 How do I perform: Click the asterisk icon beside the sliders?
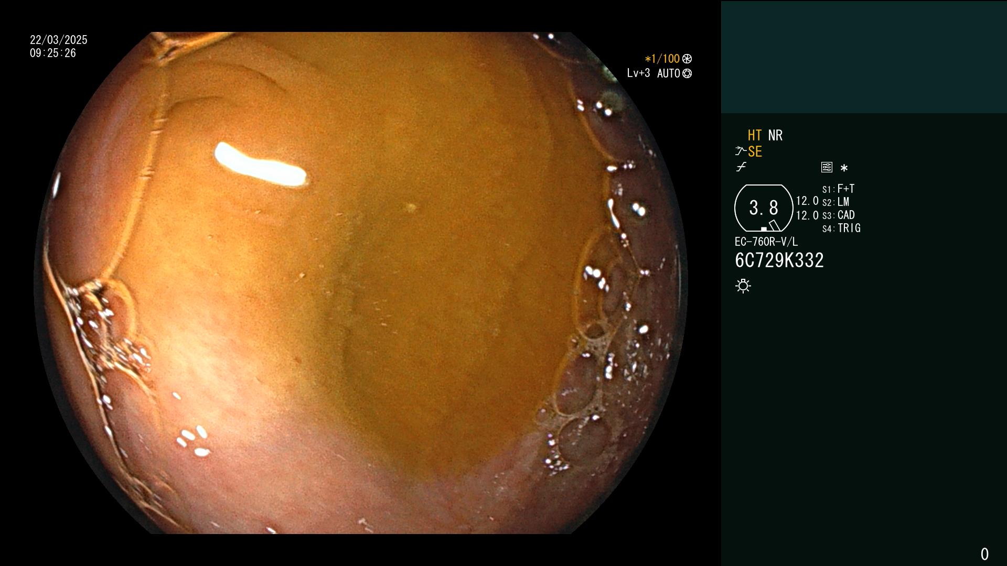point(844,168)
